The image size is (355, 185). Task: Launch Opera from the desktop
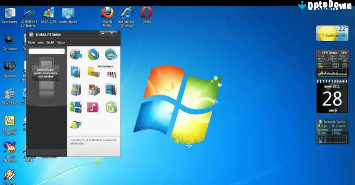(x=146, y=13)
